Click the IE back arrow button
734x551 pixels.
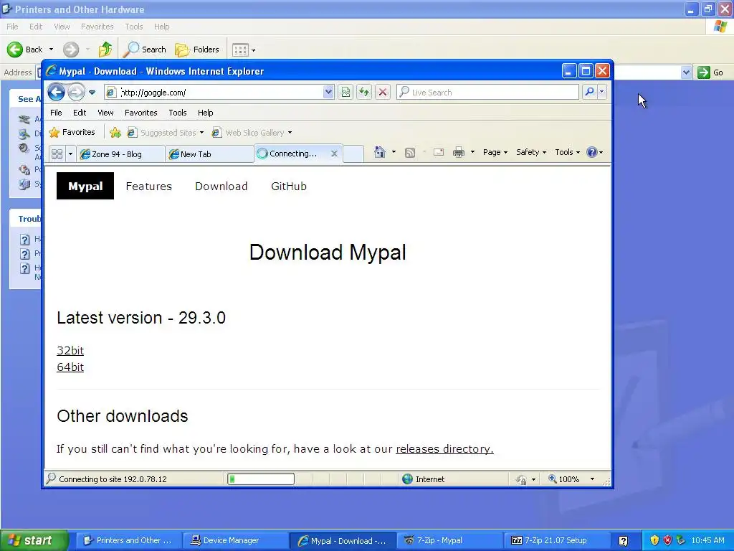56,93
